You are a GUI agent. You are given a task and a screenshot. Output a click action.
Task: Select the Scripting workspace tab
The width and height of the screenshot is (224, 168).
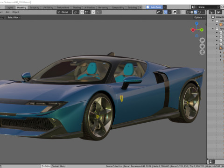[132, 7]
